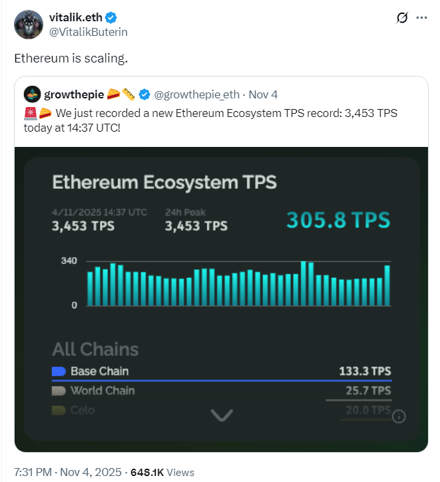Select the Base Chain row
Screen dimensions: 440x482
coord(222,371)
